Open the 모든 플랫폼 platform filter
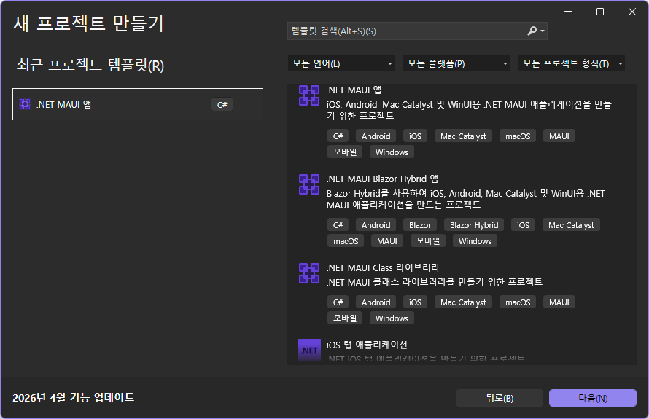 [x=456, y=63]
